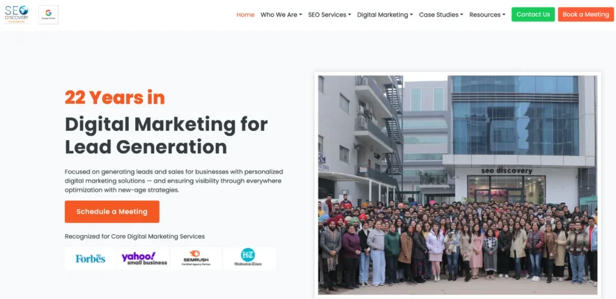This screenshot has width=616, height=299.
Task: Go to the Home menu item
Action: [x=245, y=15]
